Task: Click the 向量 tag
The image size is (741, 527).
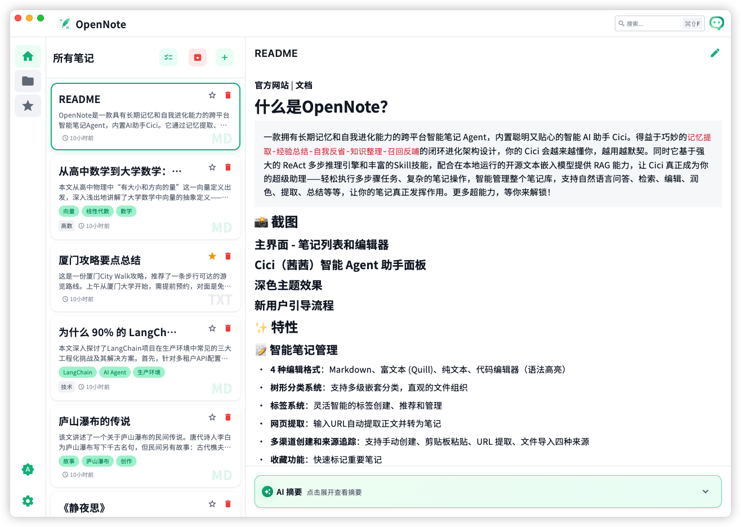Action: (x=69, y=211)
